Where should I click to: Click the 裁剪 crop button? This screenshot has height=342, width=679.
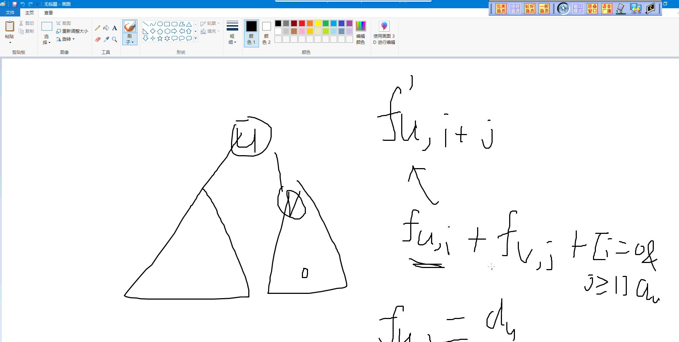point(64,23)
